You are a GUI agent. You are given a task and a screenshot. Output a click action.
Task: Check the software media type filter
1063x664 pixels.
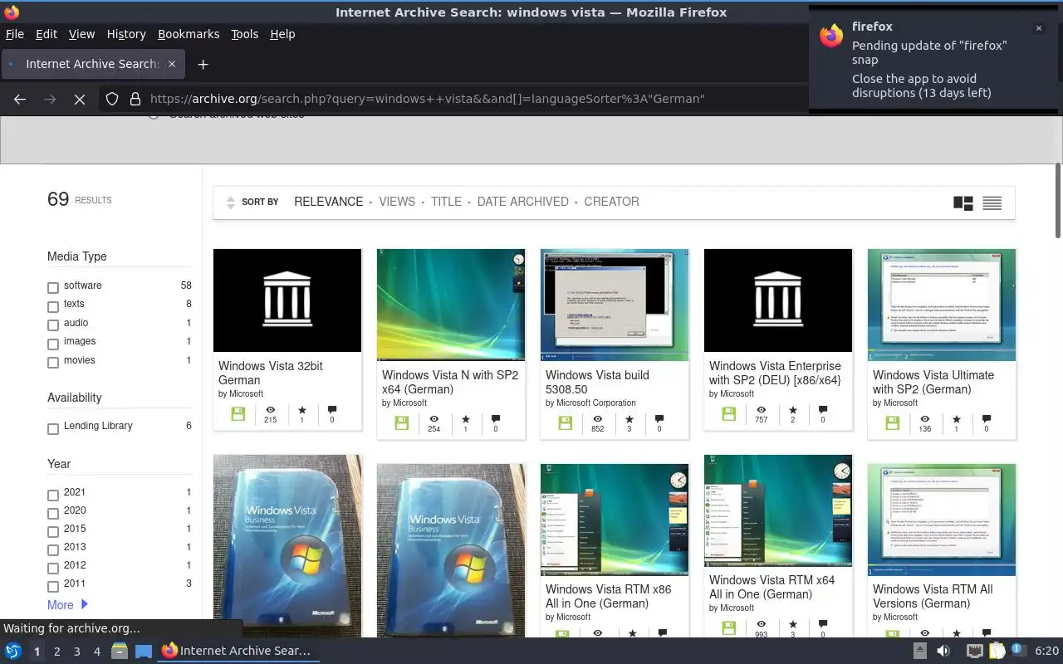(53, 288)
